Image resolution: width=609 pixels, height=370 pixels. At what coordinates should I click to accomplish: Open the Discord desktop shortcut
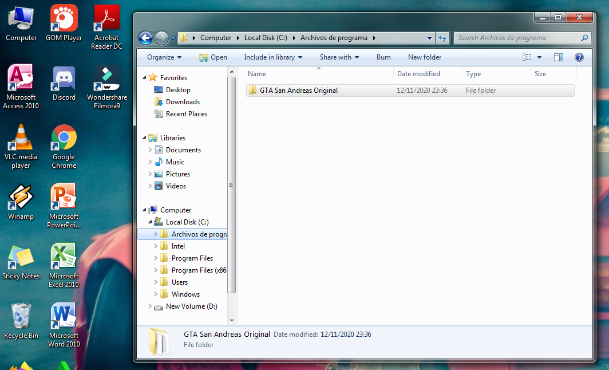pos(64,83)
